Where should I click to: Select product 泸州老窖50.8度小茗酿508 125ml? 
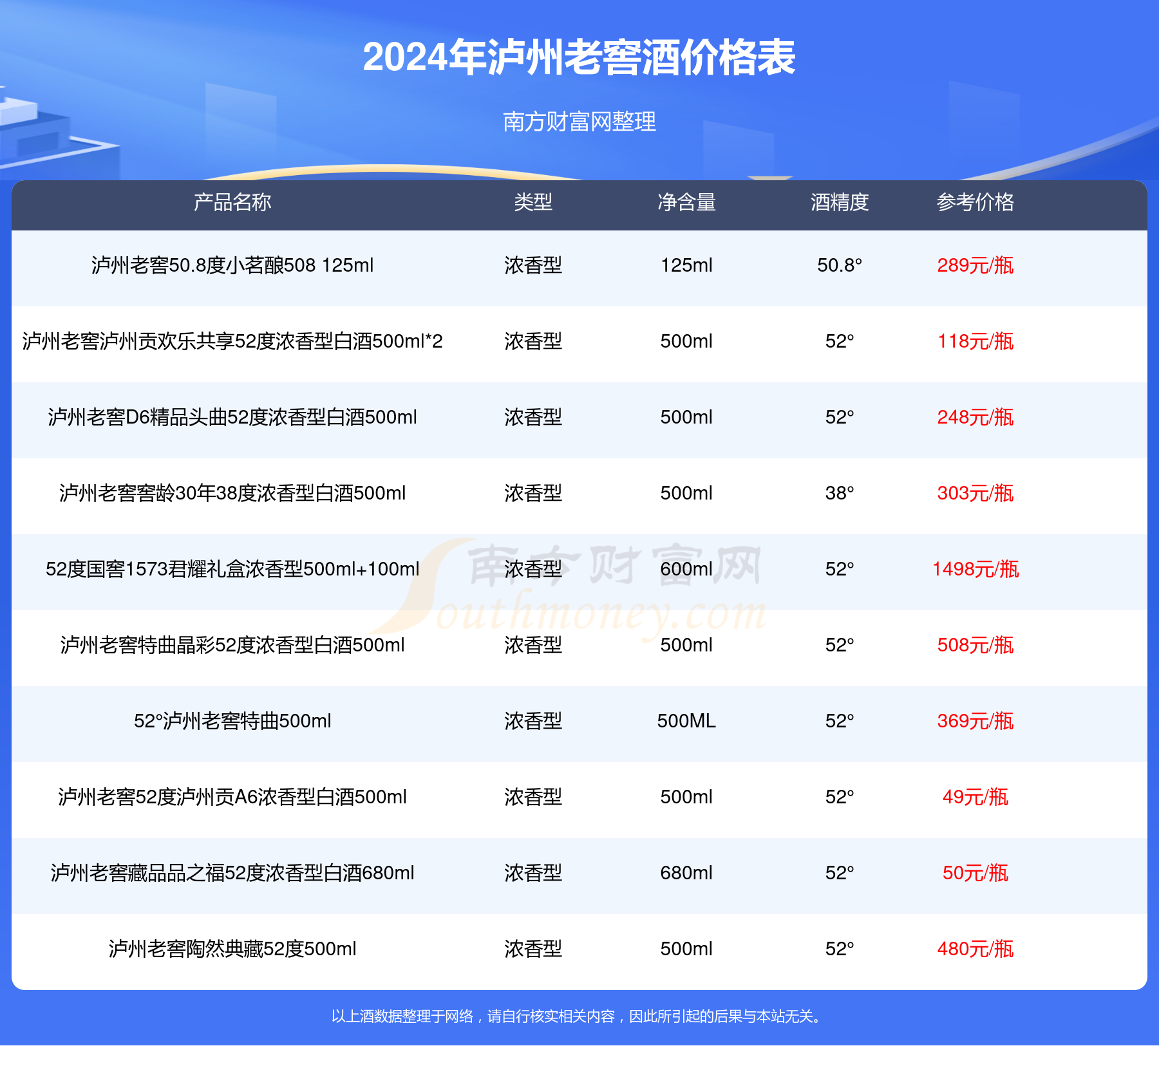point(232,265)
